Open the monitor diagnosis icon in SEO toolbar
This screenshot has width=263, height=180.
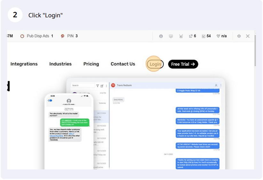(171, 36)
